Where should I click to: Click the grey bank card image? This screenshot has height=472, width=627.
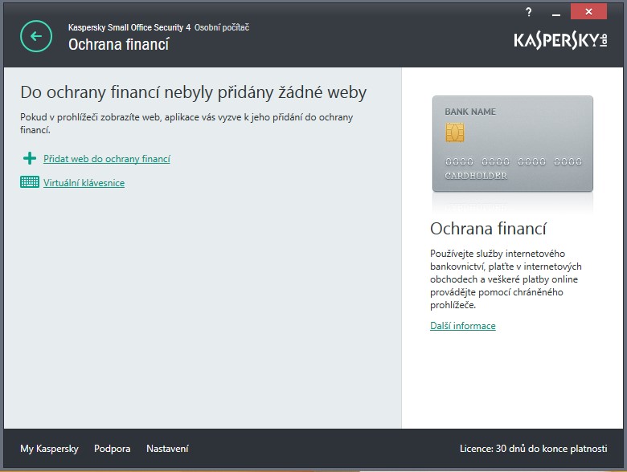click(512, 144)
